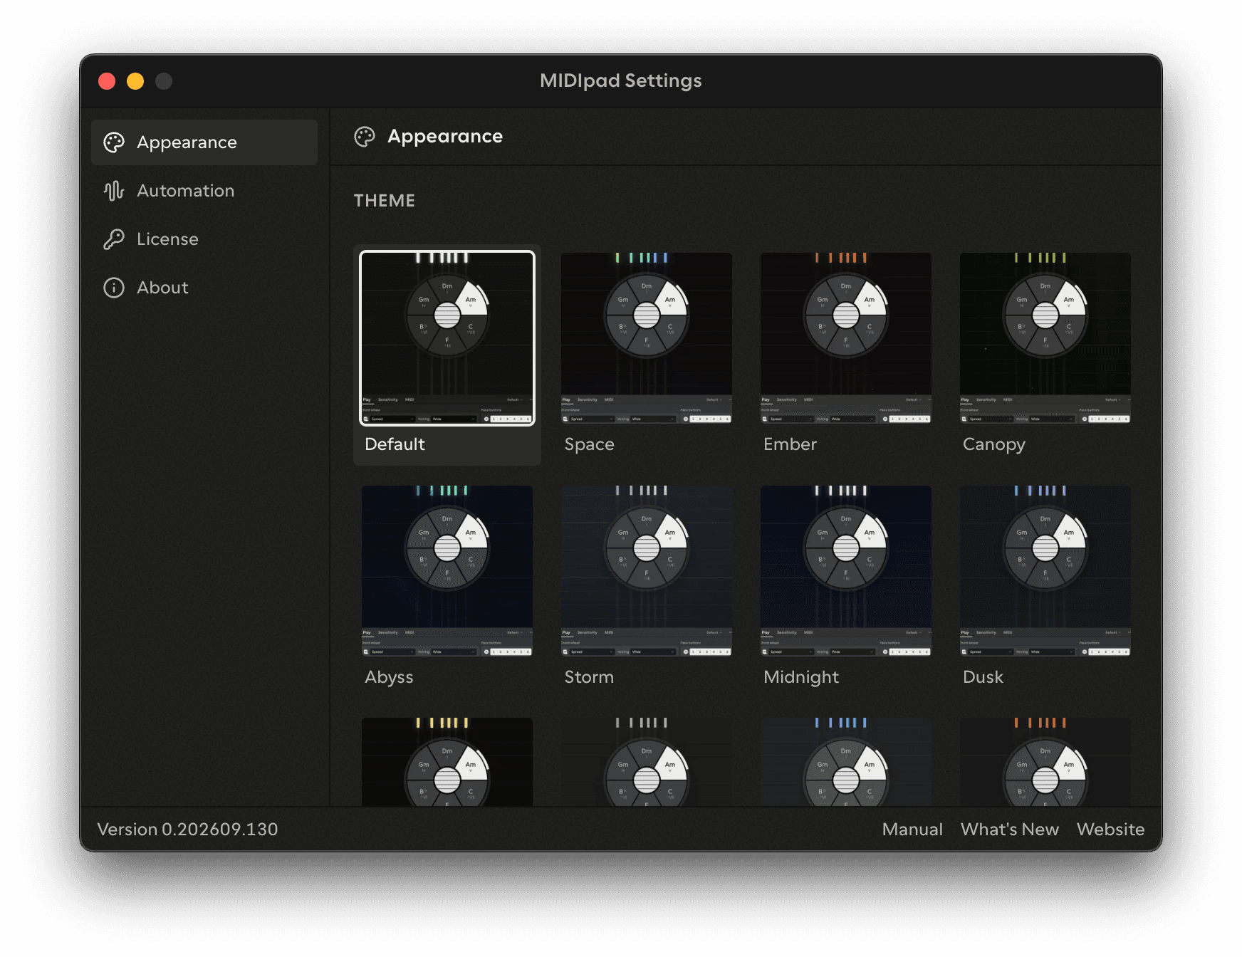The height and width of the screenshot is (957, 1242).
Task: Click the Ember theme label
Action: [790, 444]
